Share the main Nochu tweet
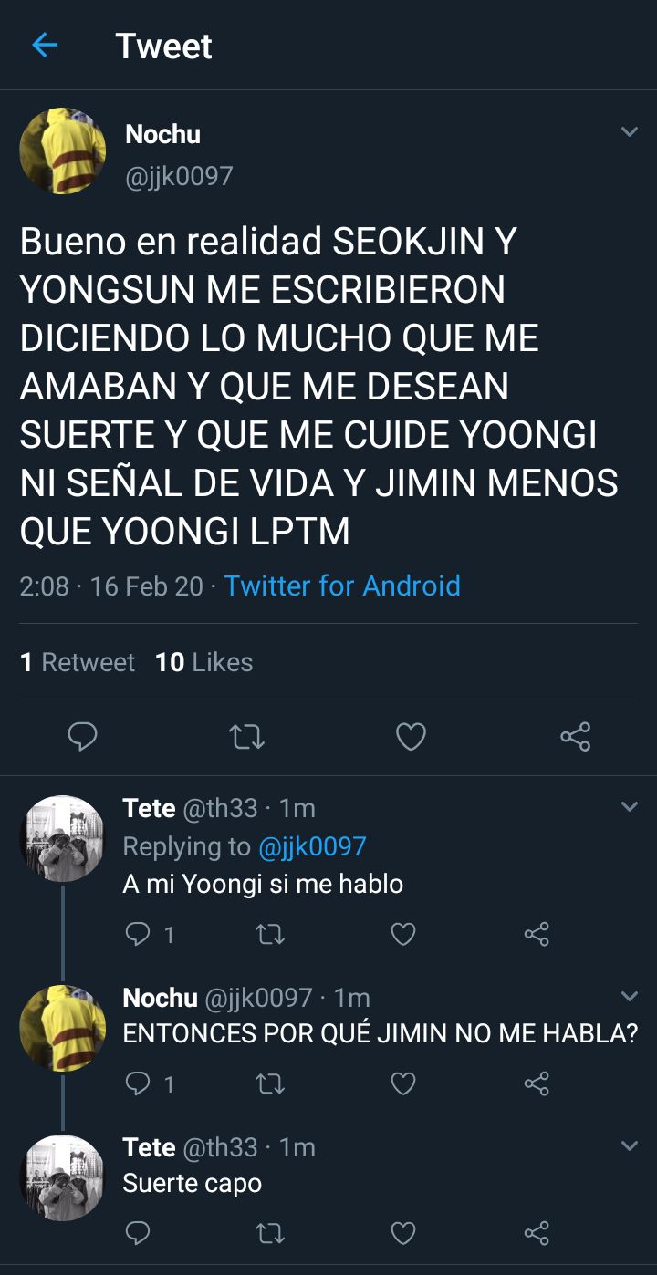The height and width of the screenshot is (1275, 657). 575,736
